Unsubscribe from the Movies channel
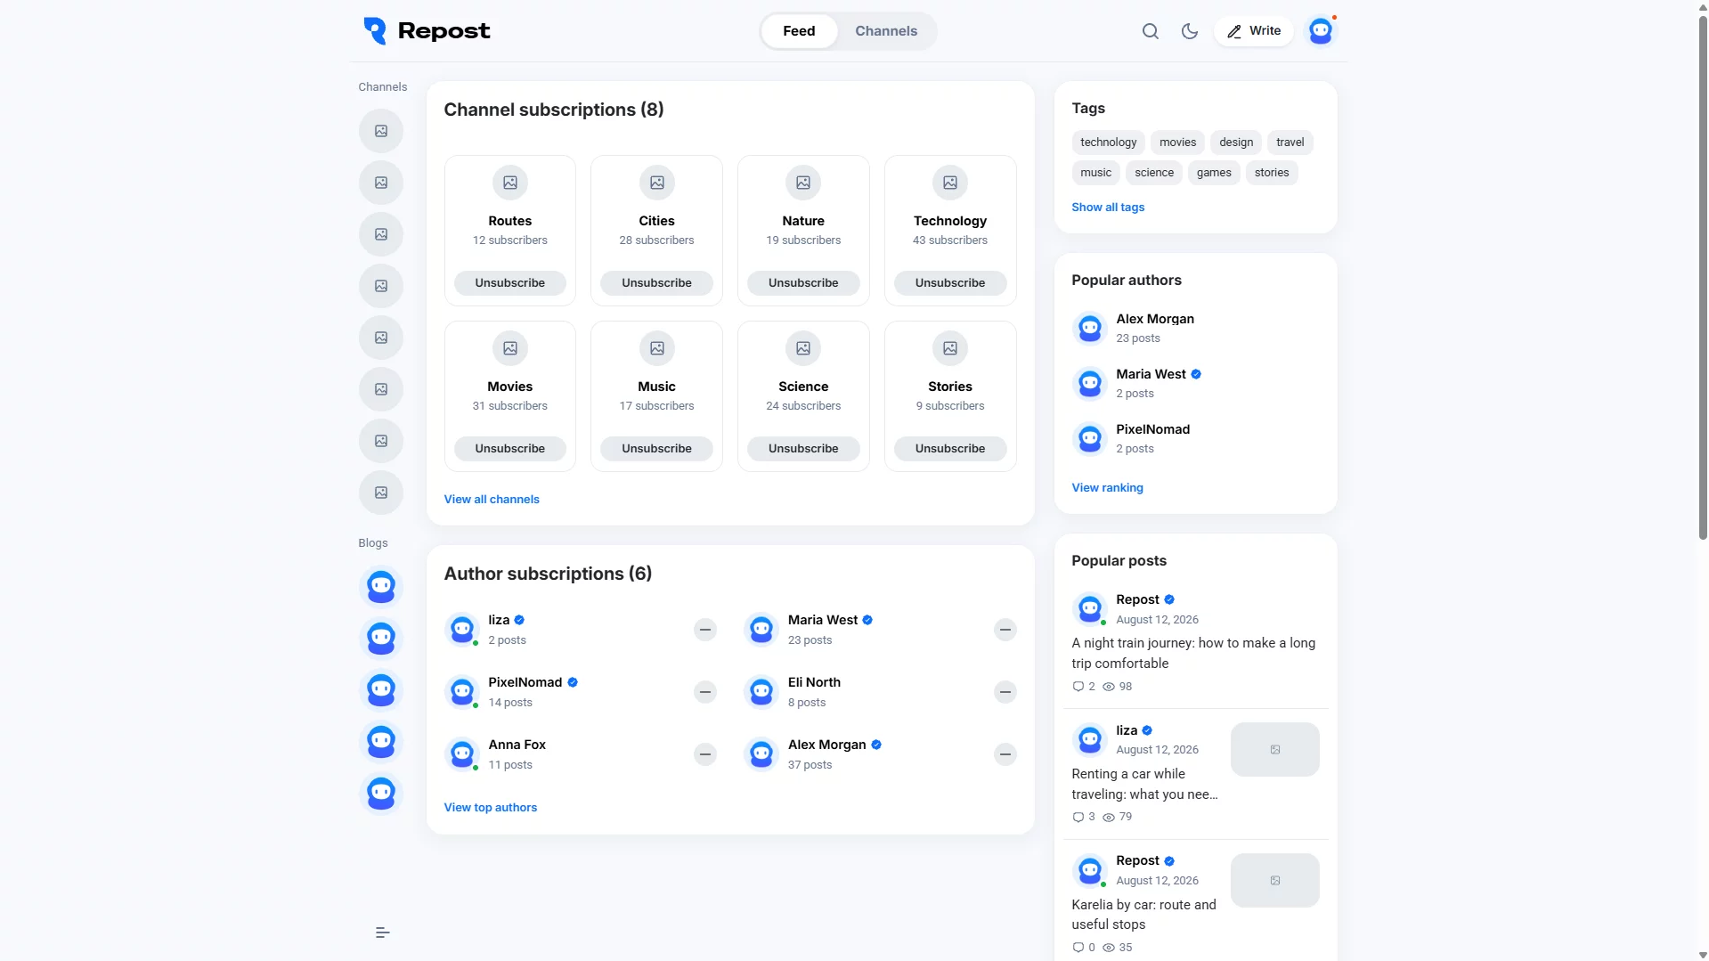The width and height of the screenshot is (1709, 961). 509,449
